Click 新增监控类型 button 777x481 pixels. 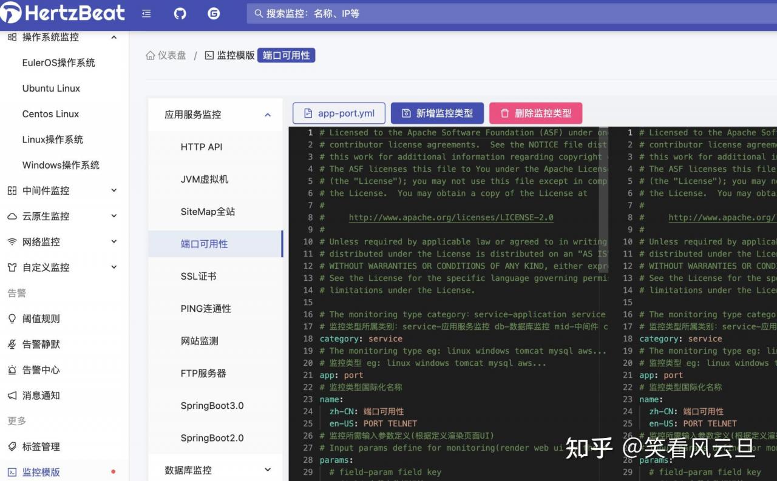click(x=437, y=113)
